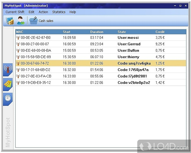191x153 pixels.
Task: Open the Help menu
Action: point(73,12)
